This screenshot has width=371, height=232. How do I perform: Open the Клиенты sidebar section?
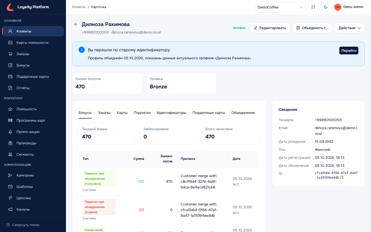(x=33, y=31)
